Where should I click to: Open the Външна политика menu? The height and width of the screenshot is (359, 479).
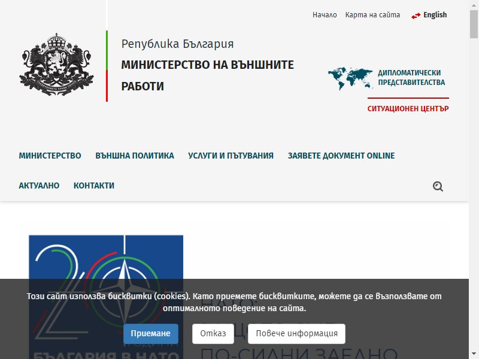pos(135,156)
